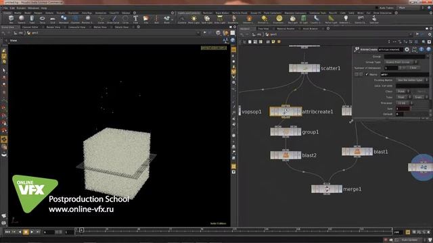Open the File menu
433x243 pixels.
pos(6,8)
